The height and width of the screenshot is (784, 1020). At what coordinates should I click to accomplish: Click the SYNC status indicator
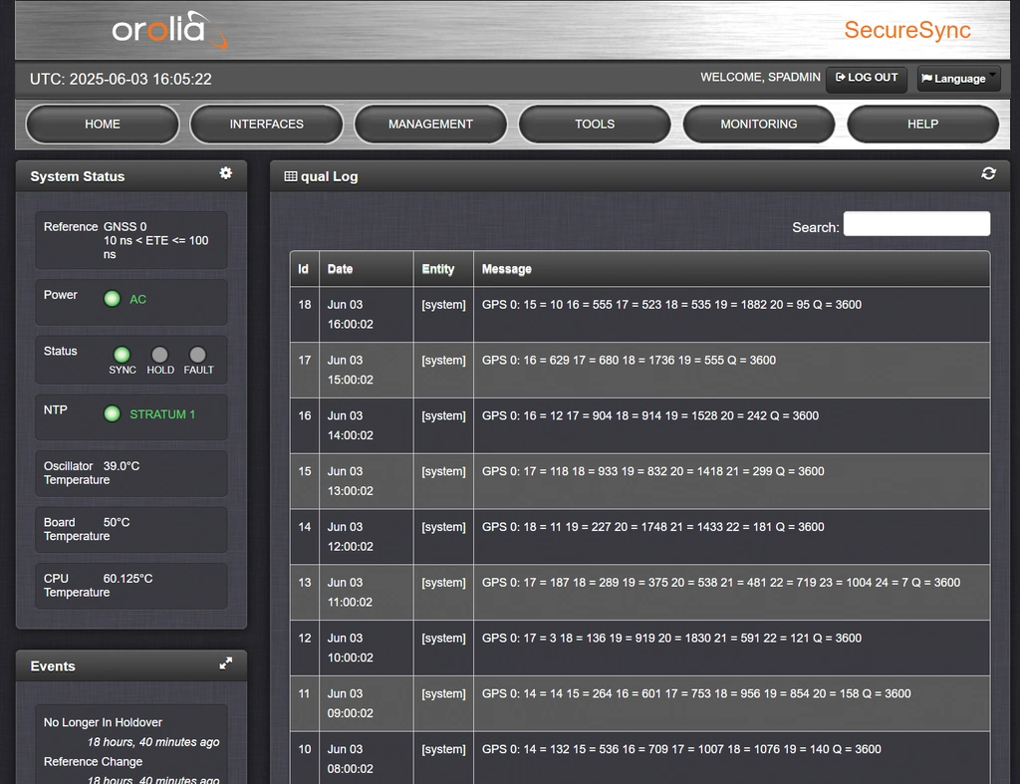click(x=122, y=355)
